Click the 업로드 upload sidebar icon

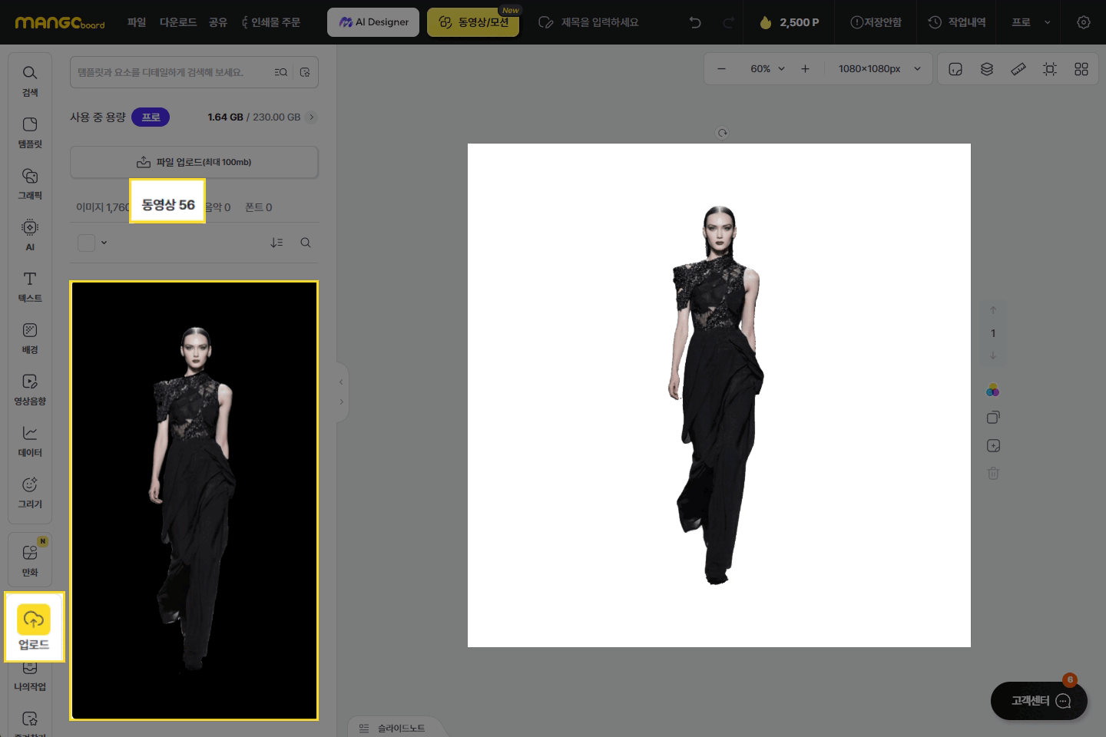(x=34, y=627)
